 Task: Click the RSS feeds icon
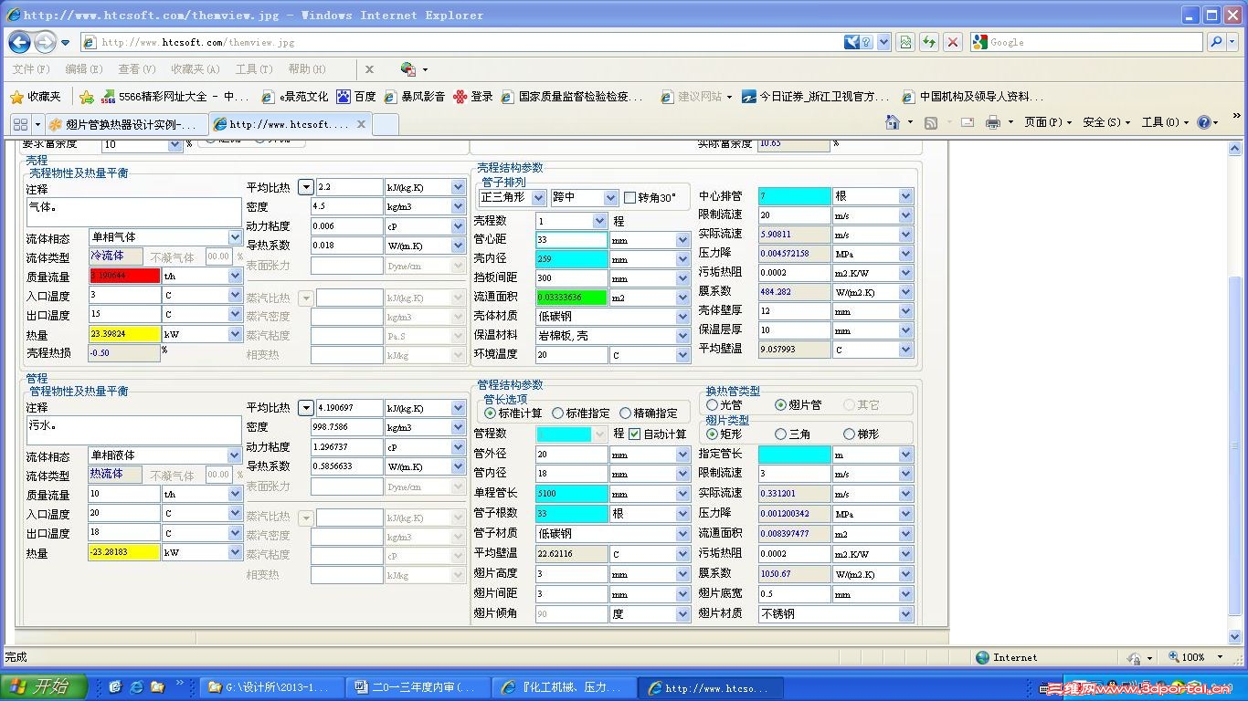point(931,122)
